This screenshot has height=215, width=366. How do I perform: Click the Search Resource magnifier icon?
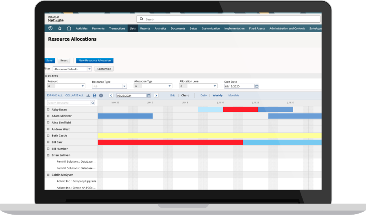coord(93,103)
